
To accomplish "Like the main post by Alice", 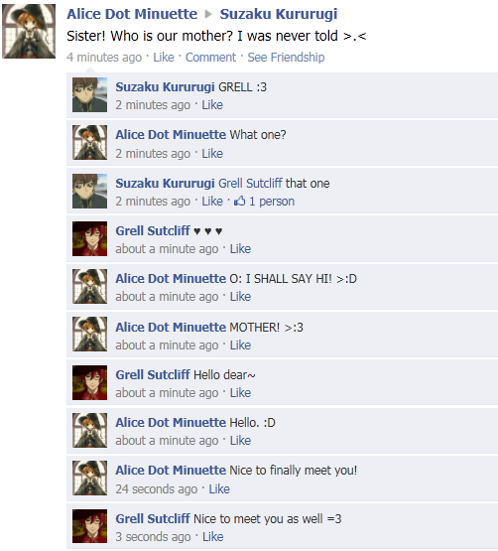I will (x=164, y=57).
